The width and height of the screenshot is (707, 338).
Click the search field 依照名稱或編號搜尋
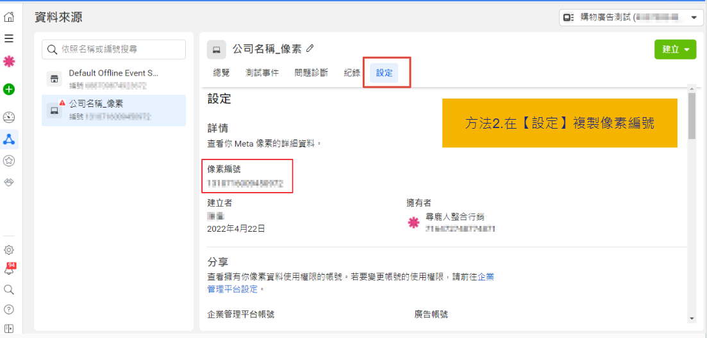[x=114, y=49]
